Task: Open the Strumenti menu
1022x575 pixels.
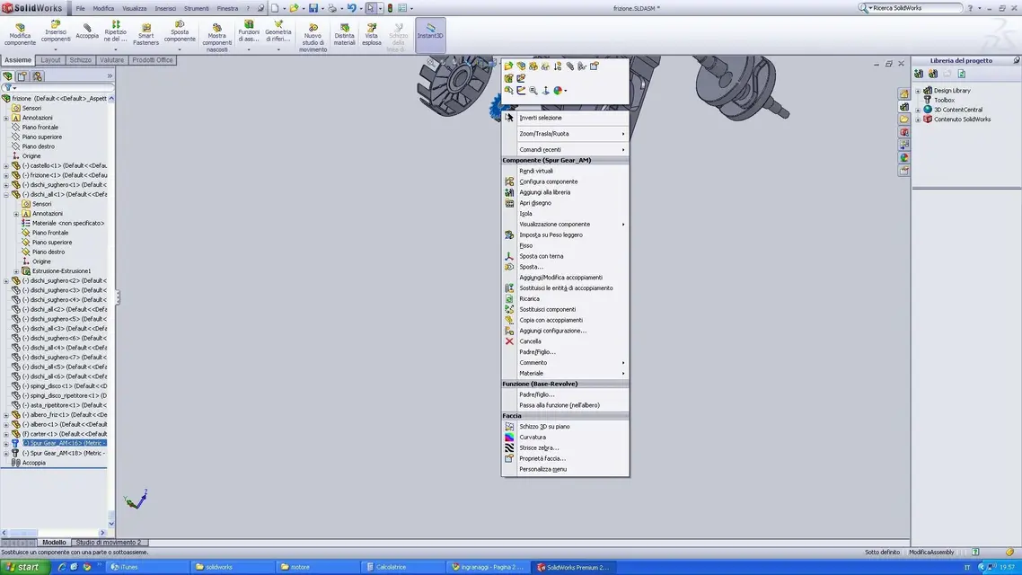Action: tap(196, 8)
